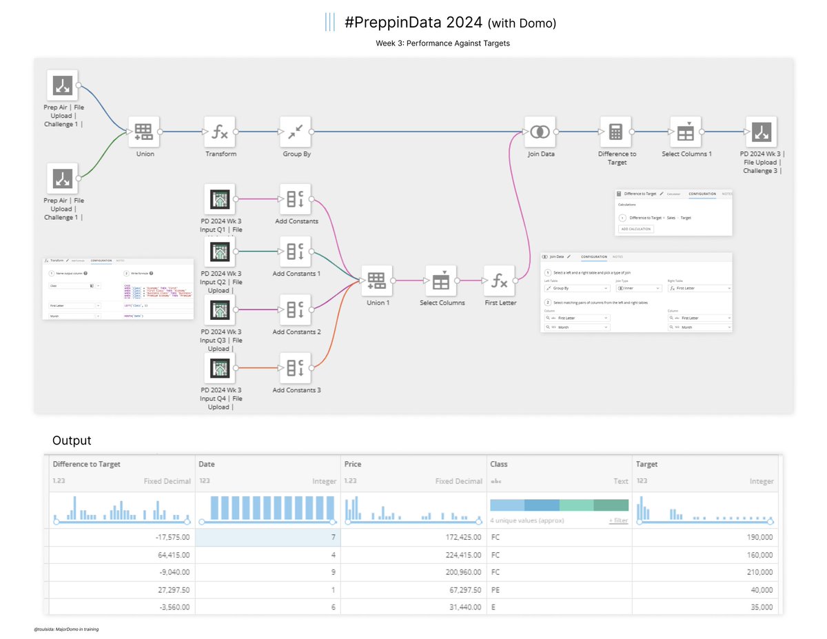Click the Union tile in the top flow
Image resolution: width=827 pixels, height=639 pixels.
pyautogui.click(x=144, y=131)
